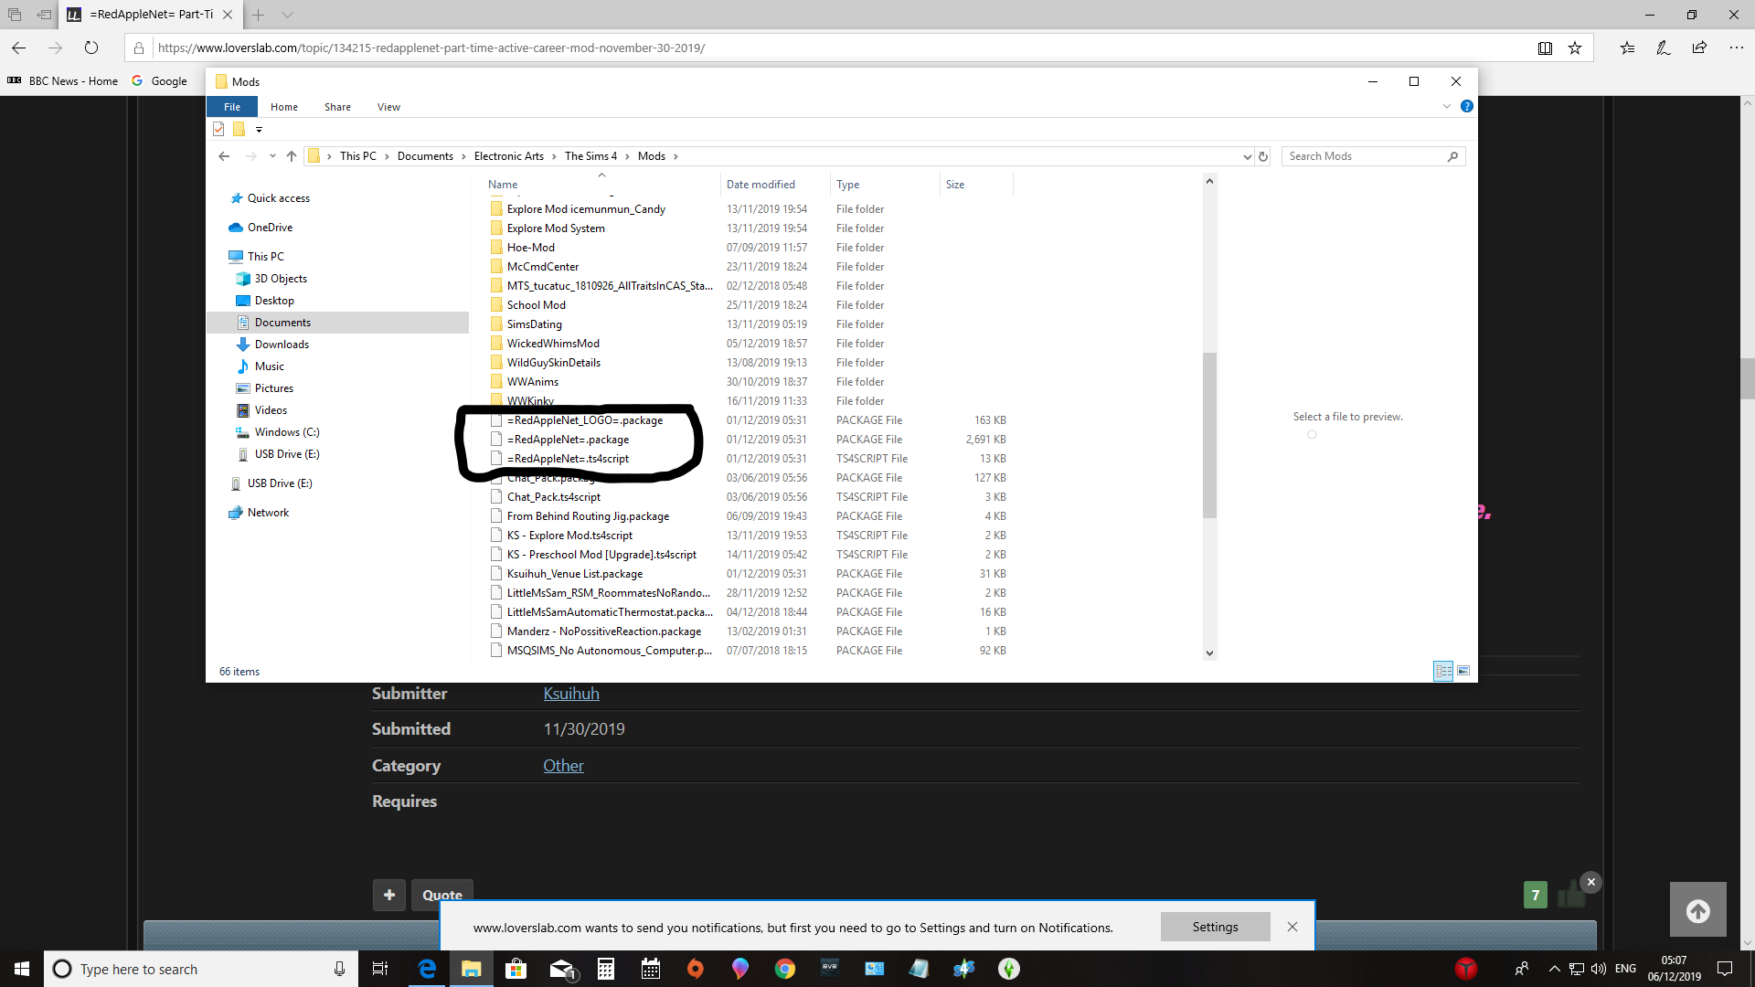Follow the Other category link
This screenshot has width=1755, height=987.
[563, 766]
